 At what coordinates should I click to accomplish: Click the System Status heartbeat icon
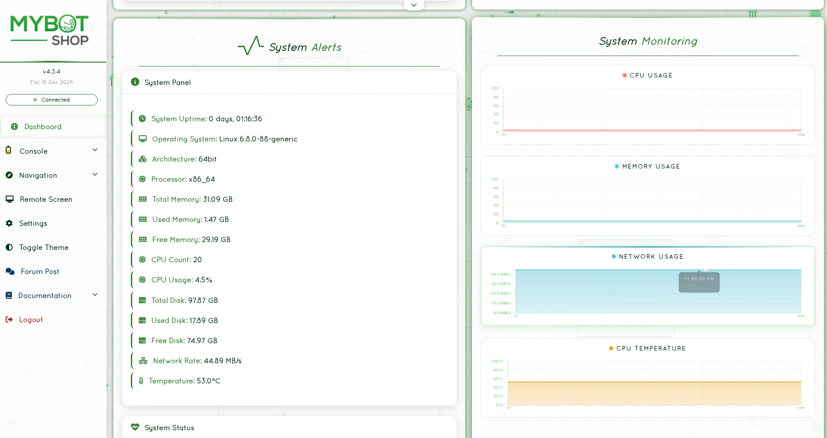click(135, 427)
